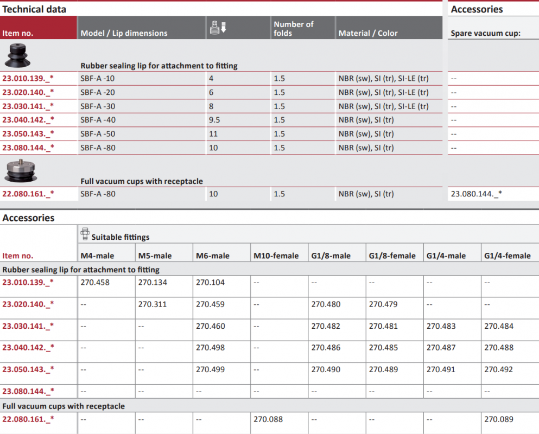Click fitting number 270.488

(x=499, y=348)
